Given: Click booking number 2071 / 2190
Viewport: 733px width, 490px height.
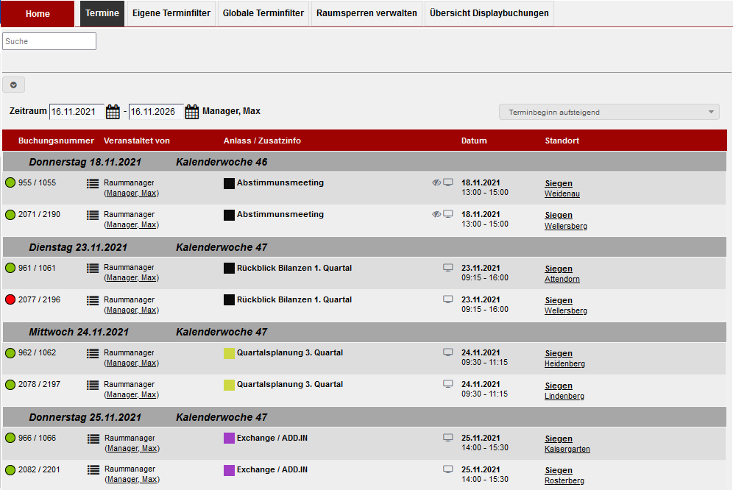Looking at the screenshot, I should click(39, 214).
